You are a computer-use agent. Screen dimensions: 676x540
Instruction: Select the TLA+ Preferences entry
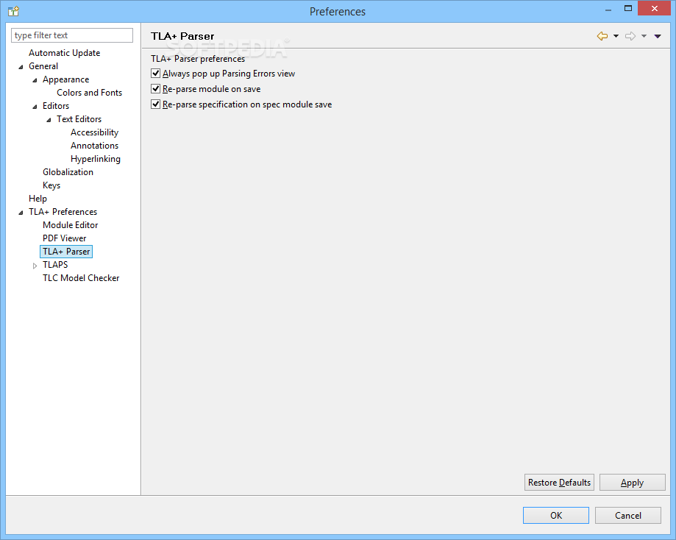point(63,212)
